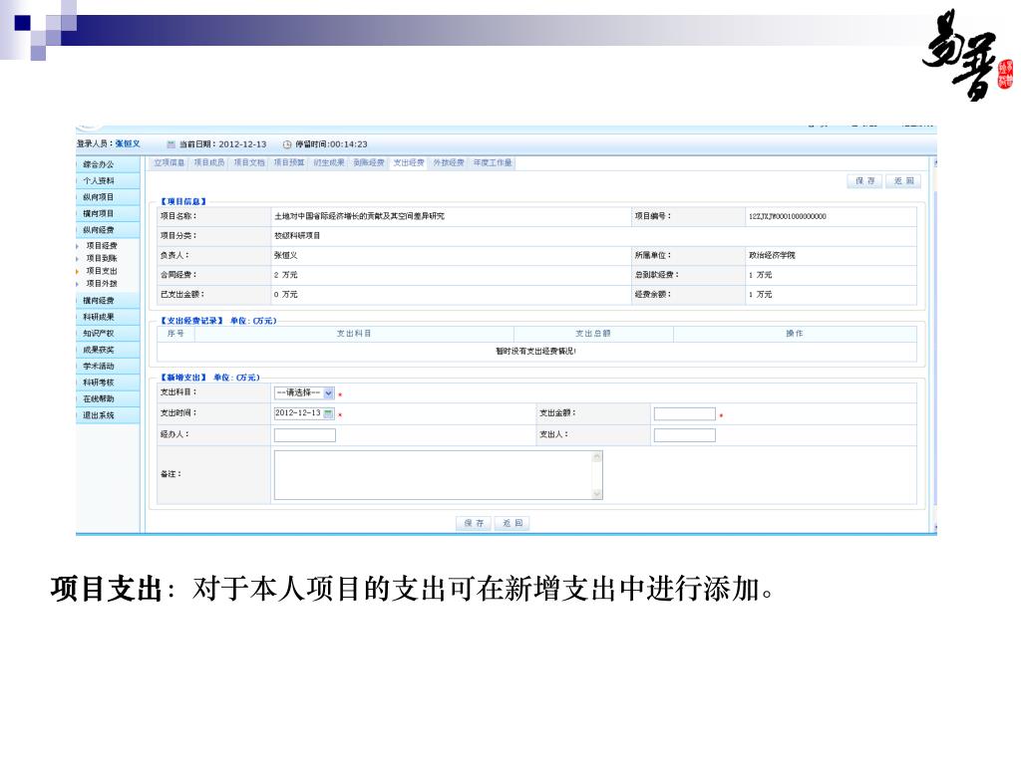Select 项目外拨 under 纵向经费

coord(102,284)
